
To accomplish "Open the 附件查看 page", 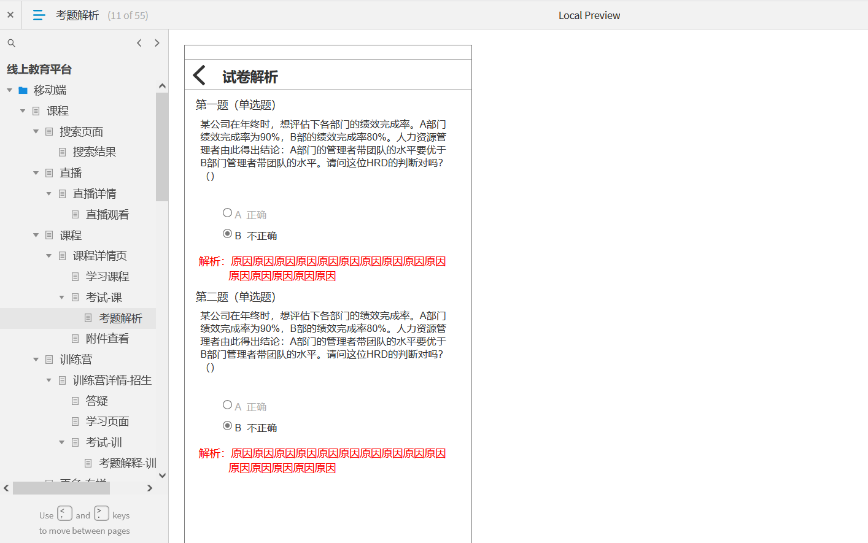I will (107, 339).
